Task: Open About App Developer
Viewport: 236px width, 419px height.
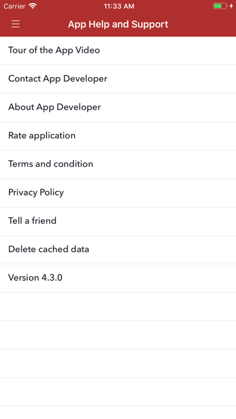Action: pos(118,107)
